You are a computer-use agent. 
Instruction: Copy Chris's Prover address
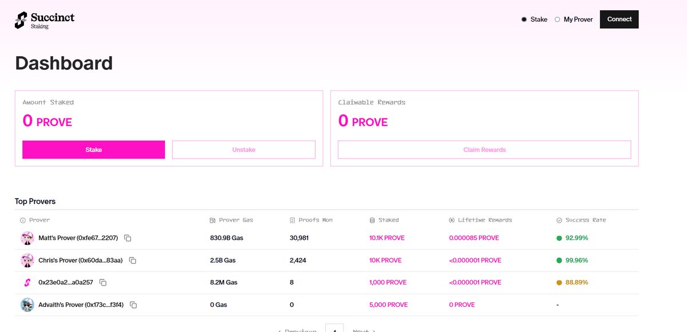133,260
